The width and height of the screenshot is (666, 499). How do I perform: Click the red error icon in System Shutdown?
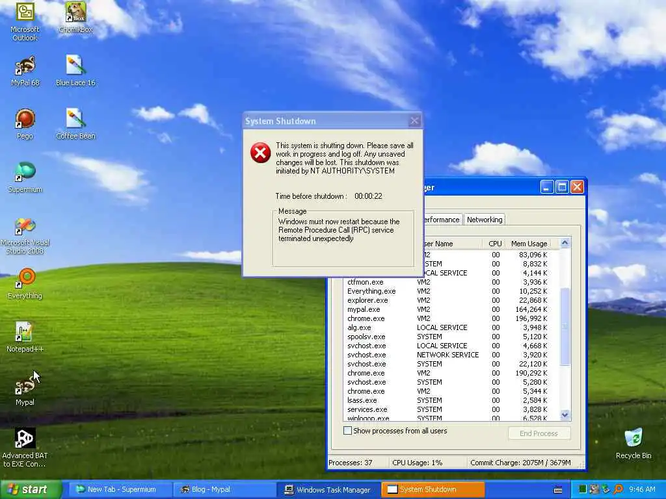point(260,153)
